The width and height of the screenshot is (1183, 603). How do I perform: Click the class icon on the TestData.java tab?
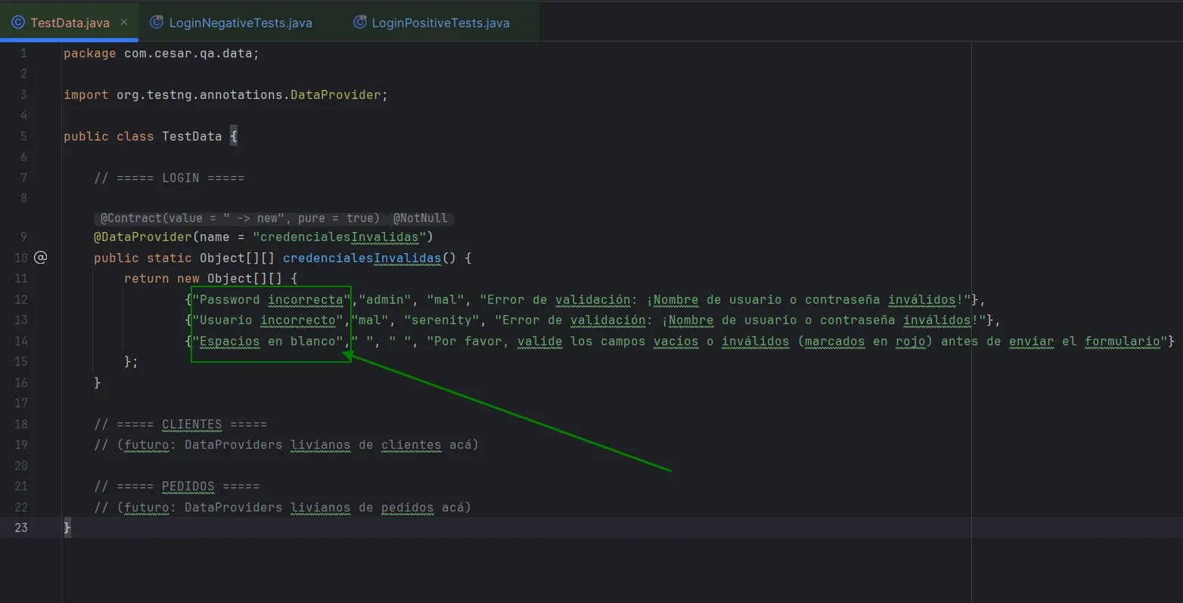[x=17, y=22]
